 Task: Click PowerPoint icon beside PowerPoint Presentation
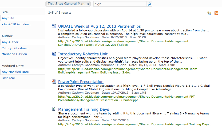(54, 81)
